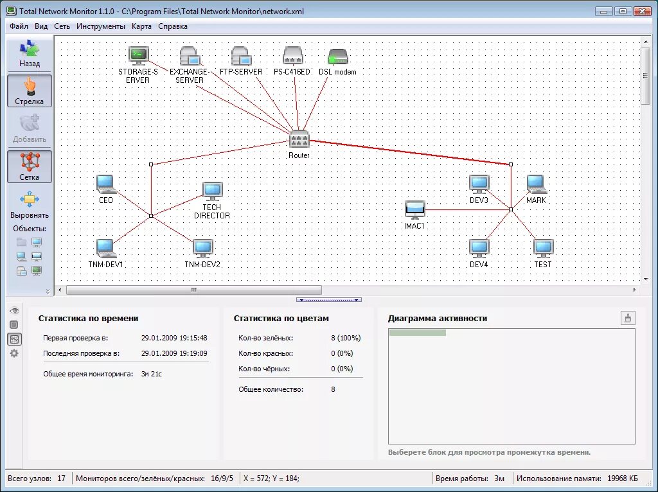Open the Файл menu

pos(19,26)
